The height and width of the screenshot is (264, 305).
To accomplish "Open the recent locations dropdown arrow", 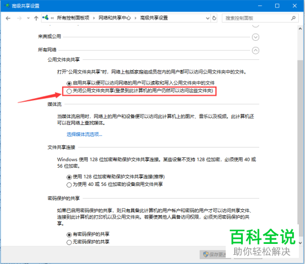I will pos(28,18).
